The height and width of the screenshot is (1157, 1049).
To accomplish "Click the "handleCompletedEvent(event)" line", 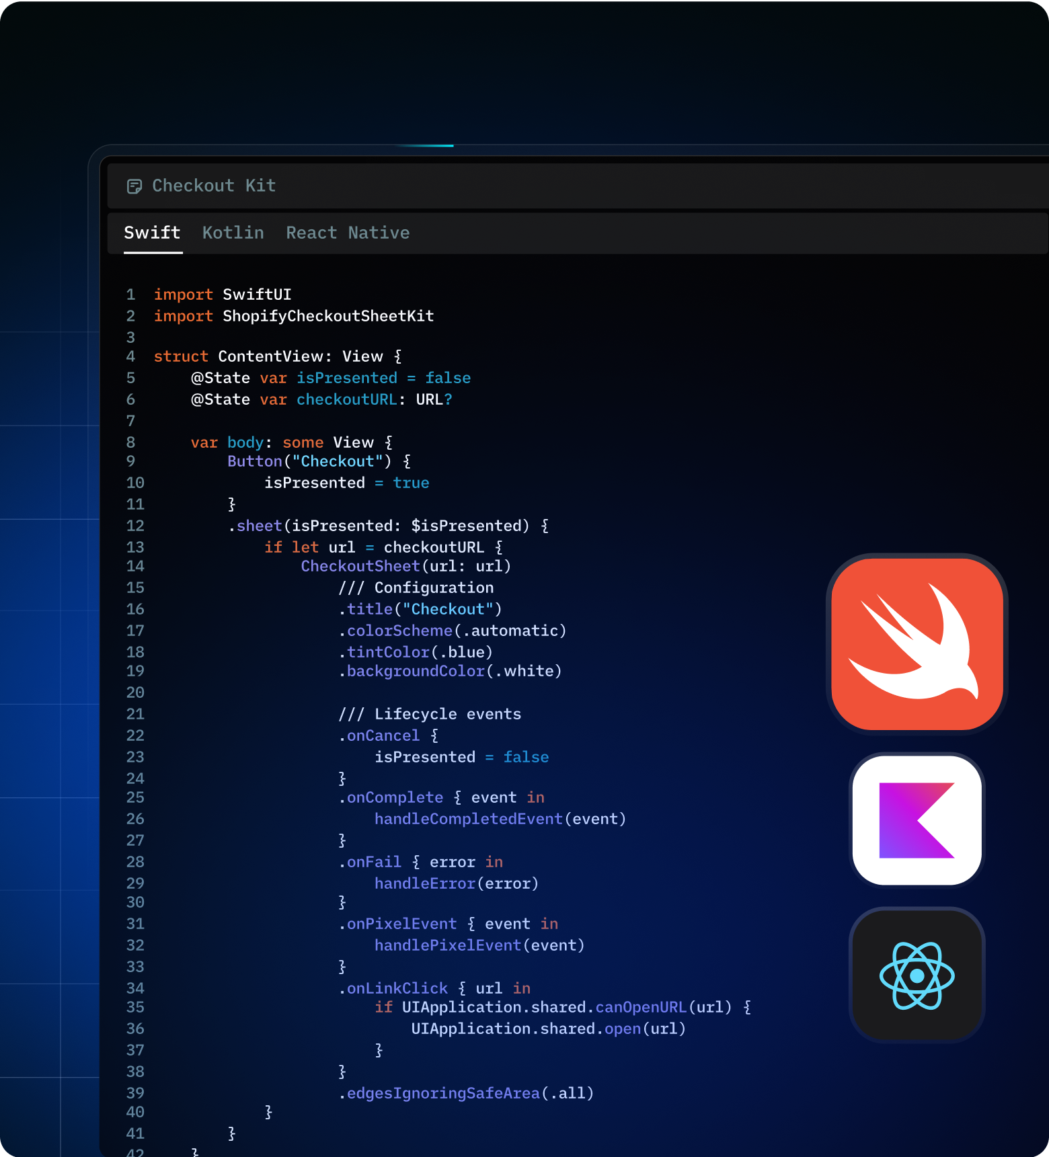I will pos(500,819).
